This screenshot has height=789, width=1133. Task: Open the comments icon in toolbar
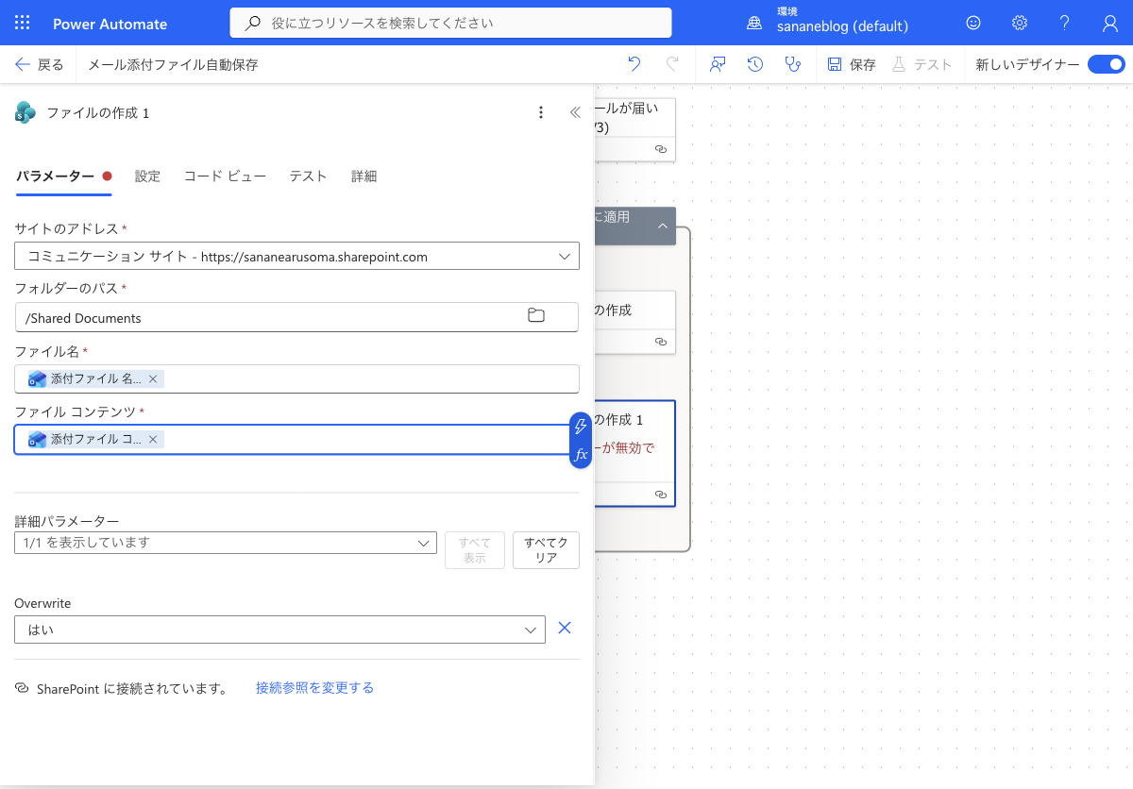point(718,64)
